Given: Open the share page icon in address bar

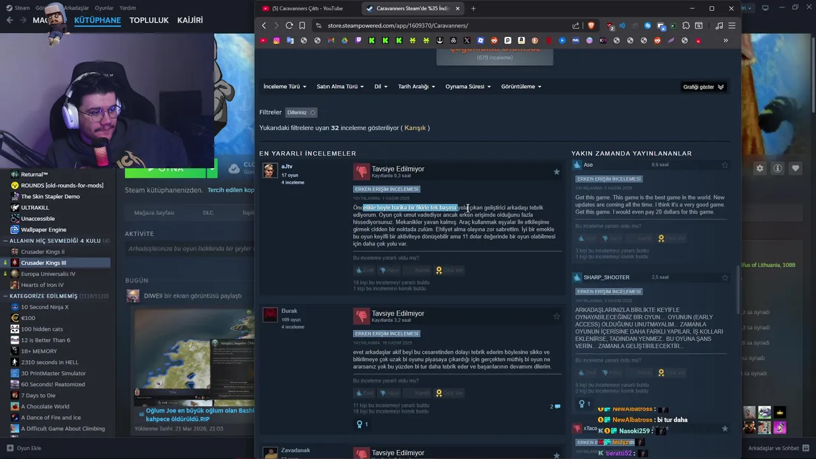Looking at the screenshot, I should pos(576,25).
